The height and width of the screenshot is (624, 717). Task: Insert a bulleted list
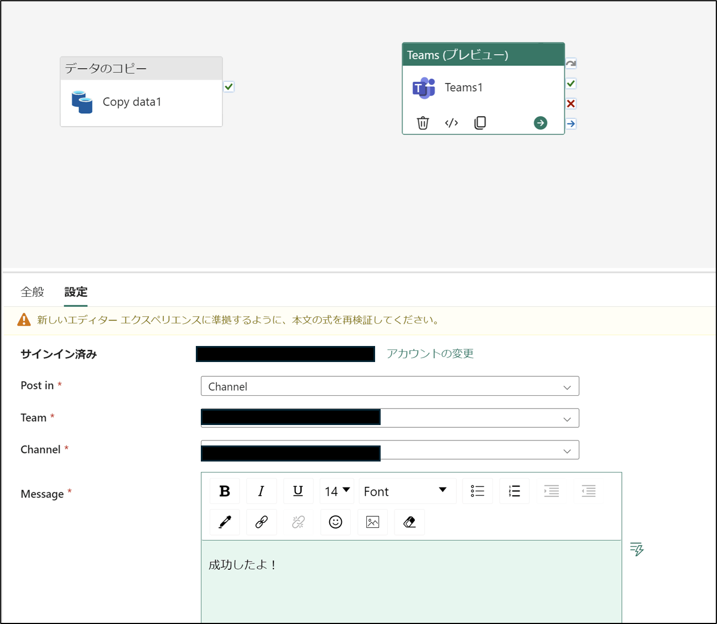[477, 491]
